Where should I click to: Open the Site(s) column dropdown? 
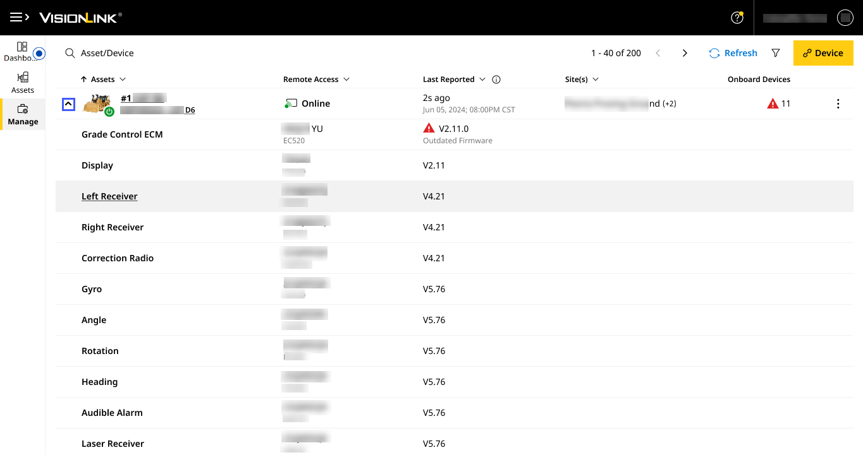596,80
